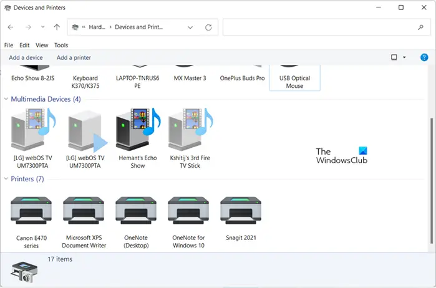The image size is (436, 288).
Task: Select Hemant's Echo Show media device icon
Action: [x=138, y=129]
